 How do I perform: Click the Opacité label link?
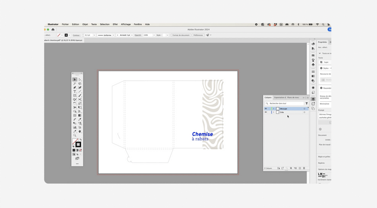138,35
